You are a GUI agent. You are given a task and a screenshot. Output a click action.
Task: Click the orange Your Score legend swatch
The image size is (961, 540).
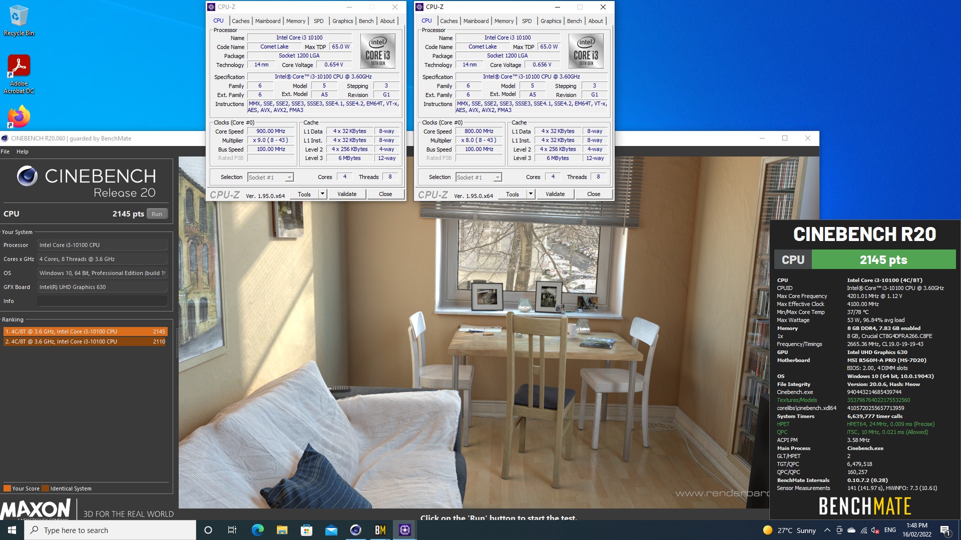click(7, 488)
